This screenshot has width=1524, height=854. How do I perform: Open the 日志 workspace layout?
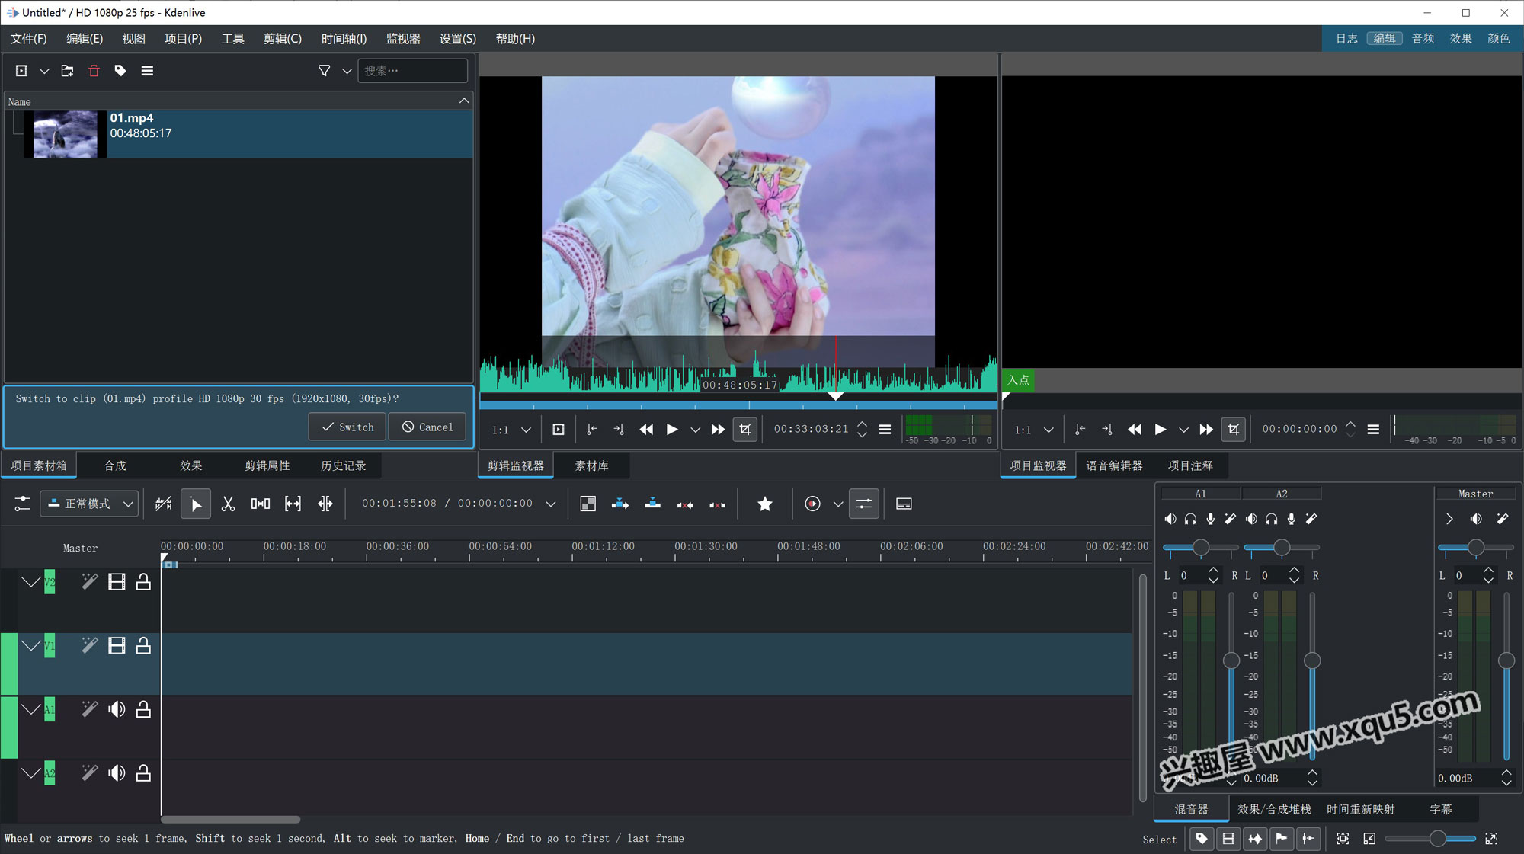click(x=1346, y=38)
